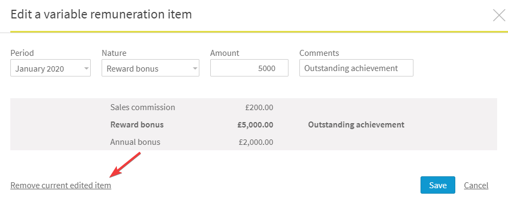
Task: Click the Comments field with Outstanding achievement
Action: tap(356, 68)
